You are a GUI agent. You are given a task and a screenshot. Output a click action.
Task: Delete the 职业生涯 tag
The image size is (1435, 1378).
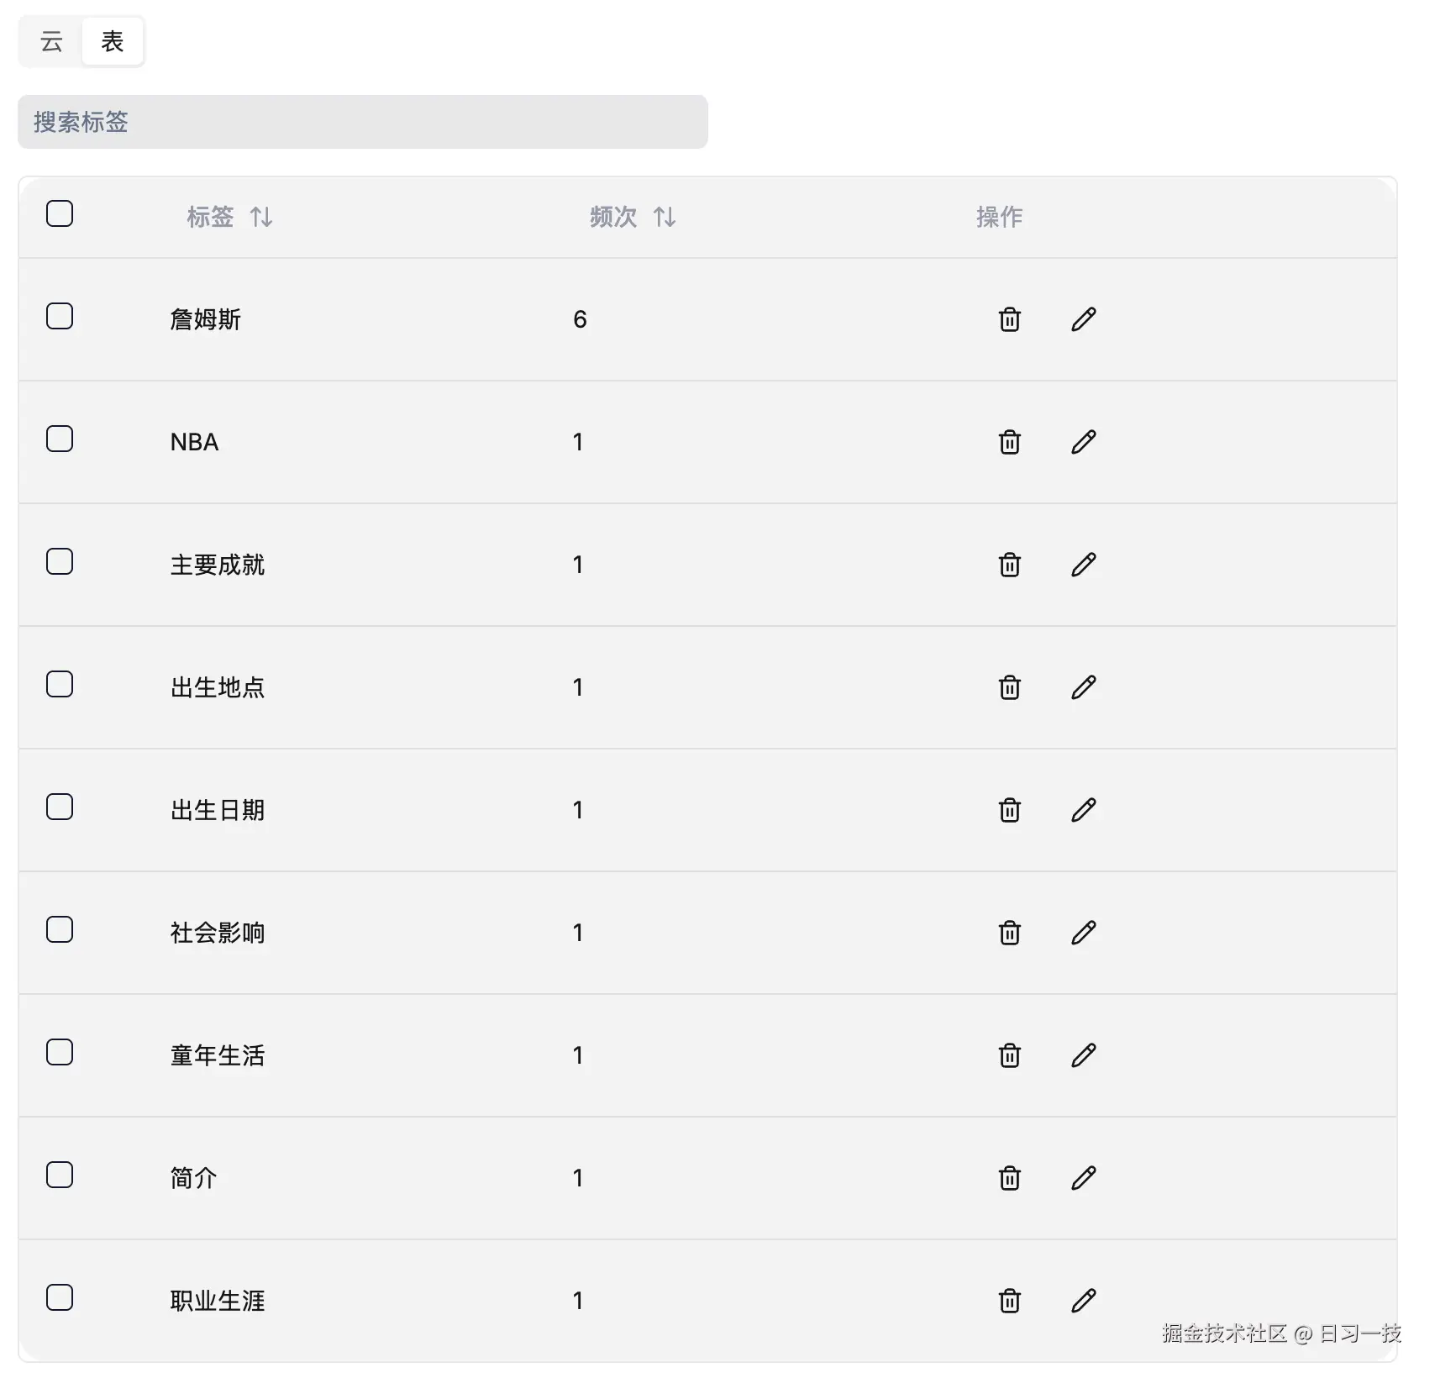pos(1009,1301)
